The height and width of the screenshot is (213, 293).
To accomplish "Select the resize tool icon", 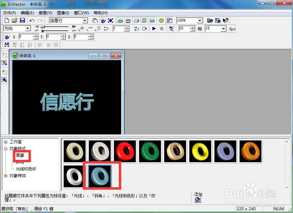I will (111, 21).
